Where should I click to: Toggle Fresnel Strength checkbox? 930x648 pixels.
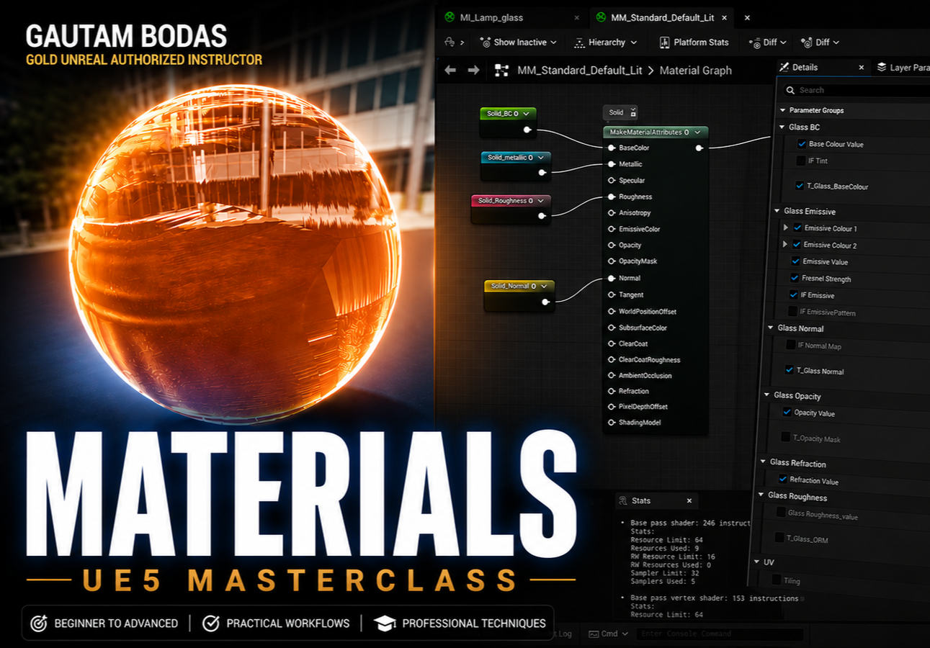tap(795, 278)
